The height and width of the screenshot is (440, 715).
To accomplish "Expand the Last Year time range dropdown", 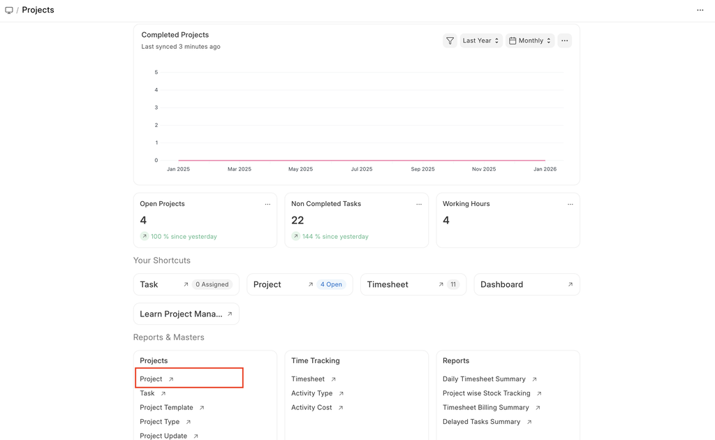I will (x=480, y=41).
